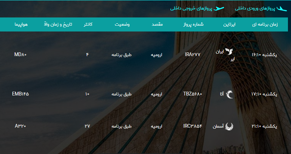Select flight number IRC3854
Viewport: 291px width, 154px height.
[x=192, y=126]
